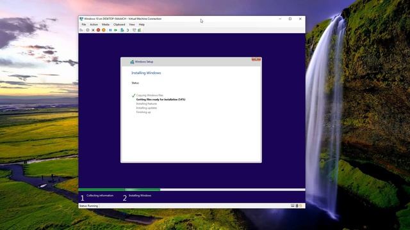Send Ctrl+Alt+Delete via first toolbar icon
This screenshot has width=410, height=230.
81,30
